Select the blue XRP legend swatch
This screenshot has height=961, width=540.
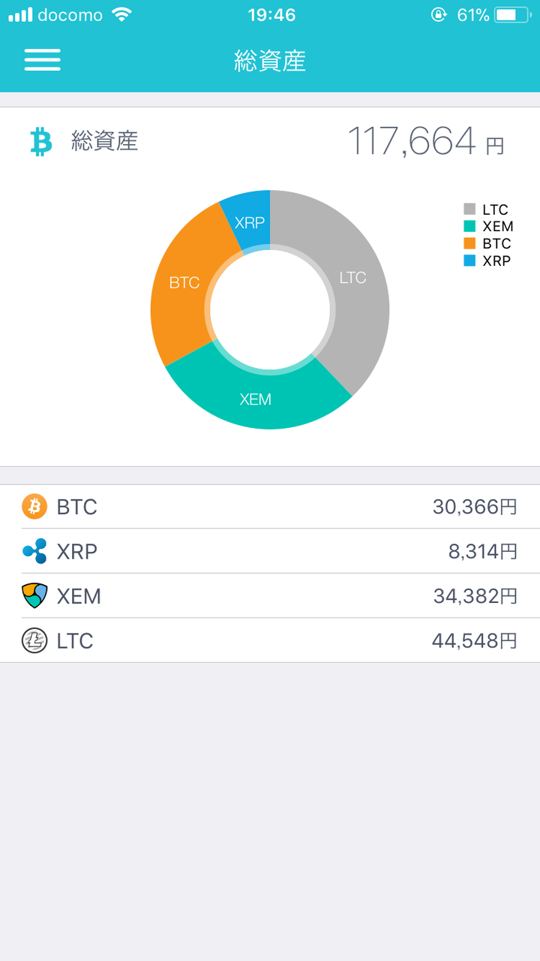[x=469, y=261]
